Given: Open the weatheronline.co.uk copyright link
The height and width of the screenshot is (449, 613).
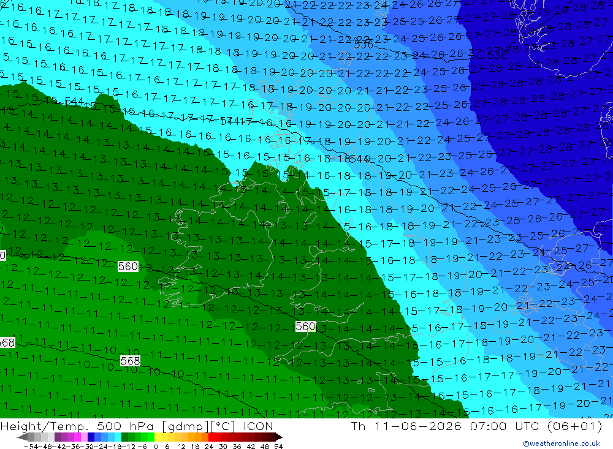Looking at the screenshot, I should [562, 443].
